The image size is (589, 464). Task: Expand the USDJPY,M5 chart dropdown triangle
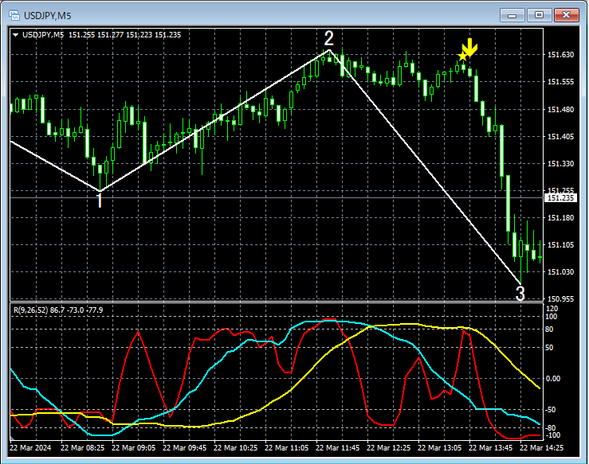[16, 35]
